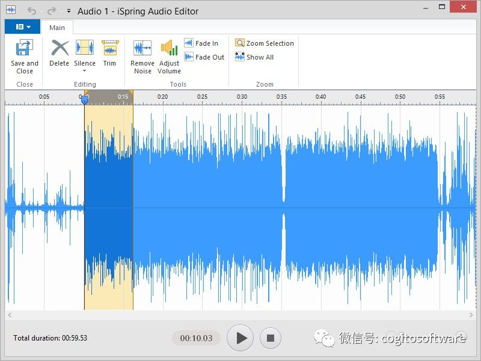Click the 0:30 mark on timeline ruler

click(x=242, y=97)
